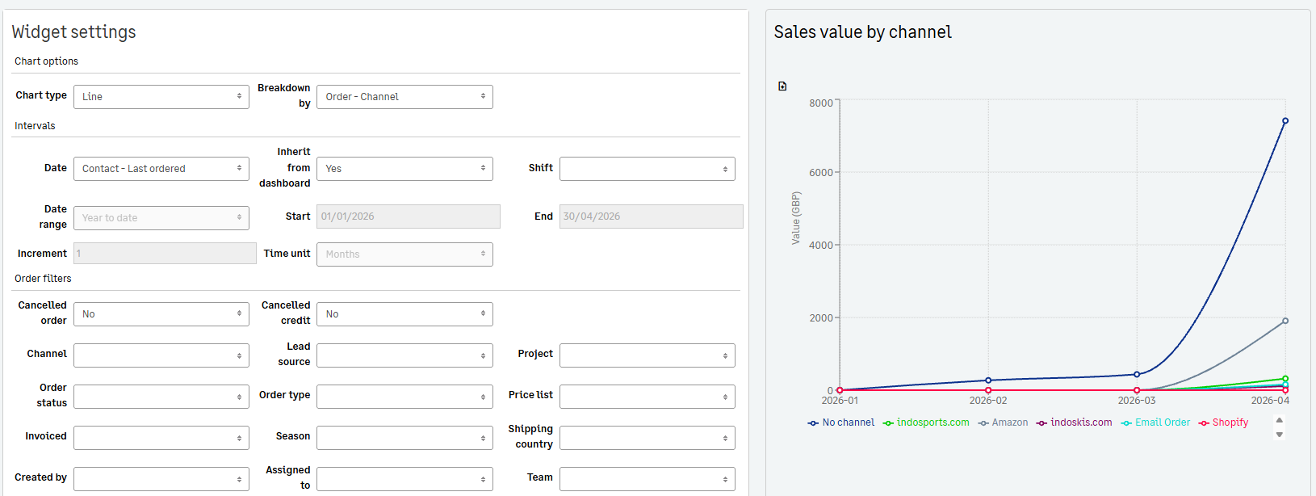
Task: Click the legend scroll up arrow
Action: [1279, 420]
